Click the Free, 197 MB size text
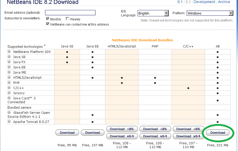The image size is (238, 151). (93, 145)
